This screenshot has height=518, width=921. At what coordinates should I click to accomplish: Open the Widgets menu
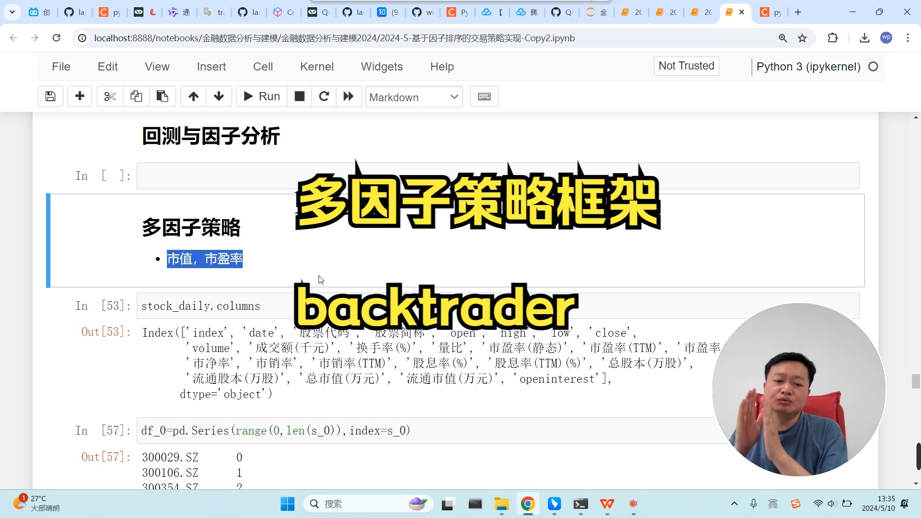tap(382, 67)
